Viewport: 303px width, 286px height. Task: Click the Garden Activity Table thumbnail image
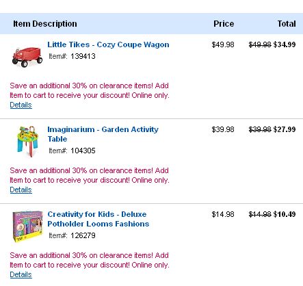[x=27, y=142]
